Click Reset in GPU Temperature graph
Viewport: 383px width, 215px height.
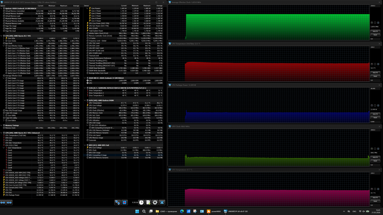click(x=375, y=201)
